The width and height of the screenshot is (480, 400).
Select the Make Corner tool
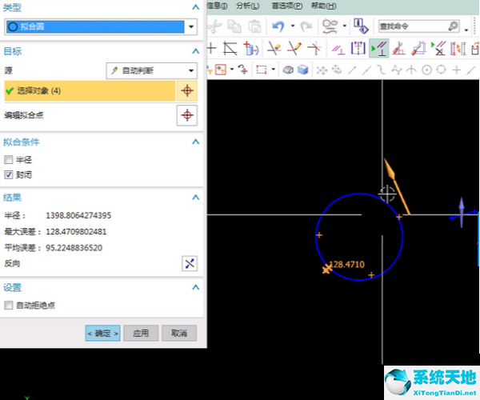(x=314, y=48)
